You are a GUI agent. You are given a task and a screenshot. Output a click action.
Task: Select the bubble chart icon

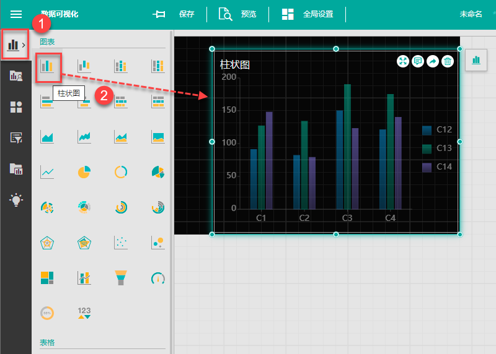point(158,243)
